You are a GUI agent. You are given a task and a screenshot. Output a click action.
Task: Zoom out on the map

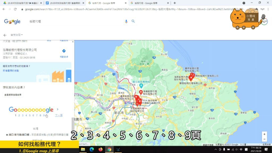[264, 139]
